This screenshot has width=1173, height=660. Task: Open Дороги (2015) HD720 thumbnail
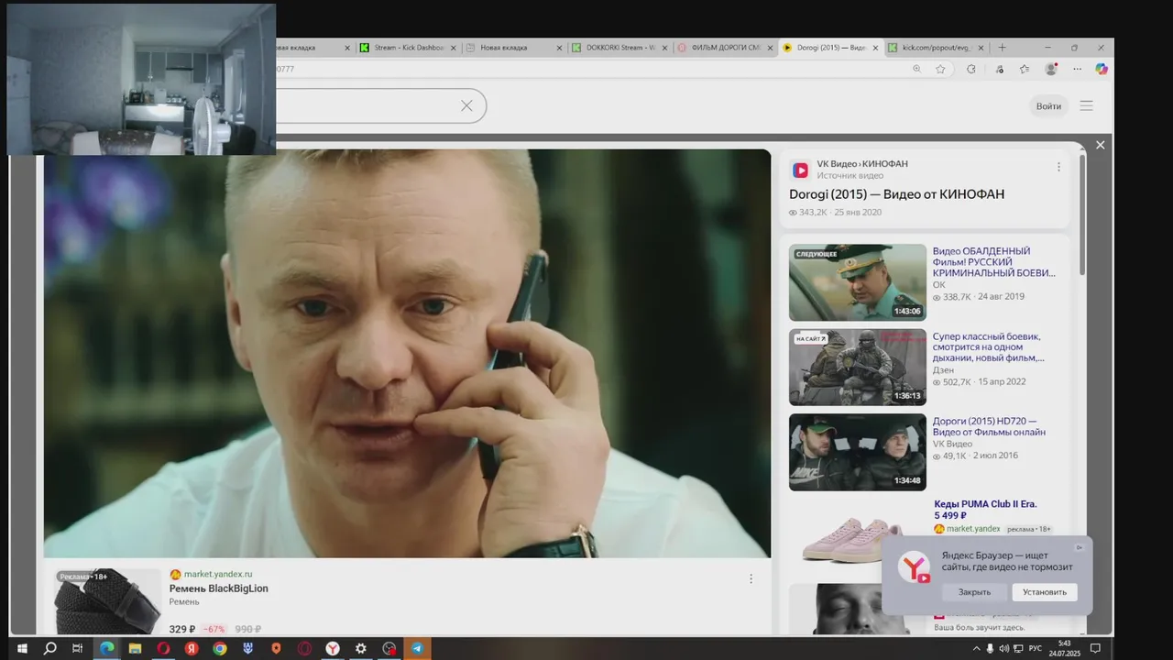point(858,452)
